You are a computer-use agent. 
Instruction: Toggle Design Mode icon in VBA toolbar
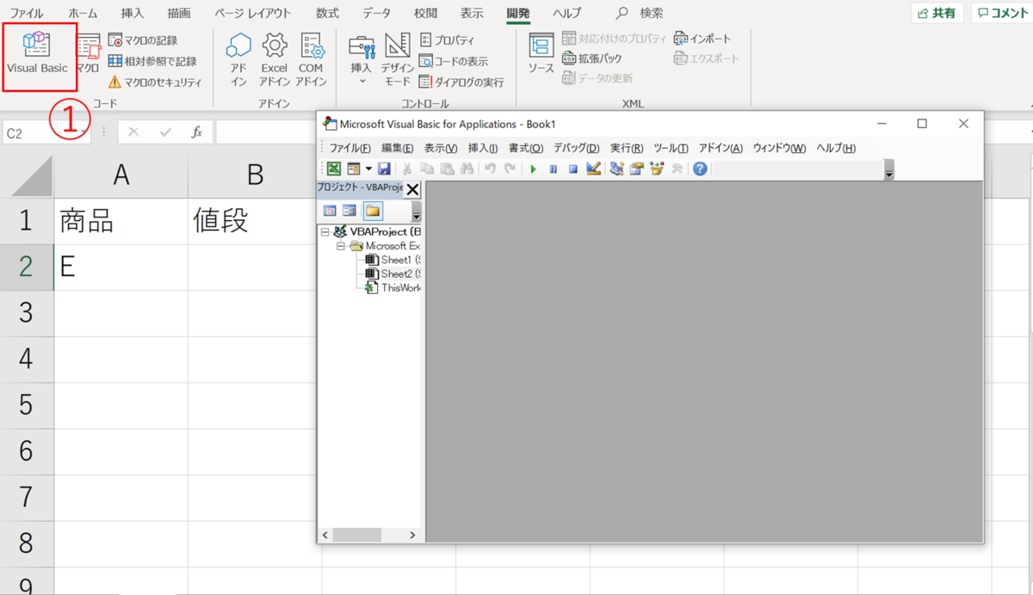click(592, 169)
